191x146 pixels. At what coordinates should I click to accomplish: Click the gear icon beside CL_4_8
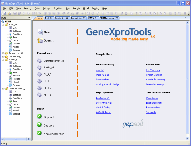(x=39, y=74)
